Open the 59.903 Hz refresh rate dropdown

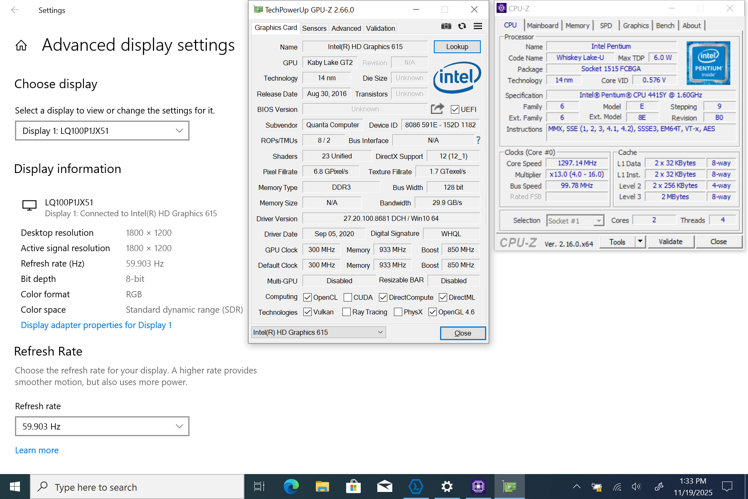(x=102, y=426)
